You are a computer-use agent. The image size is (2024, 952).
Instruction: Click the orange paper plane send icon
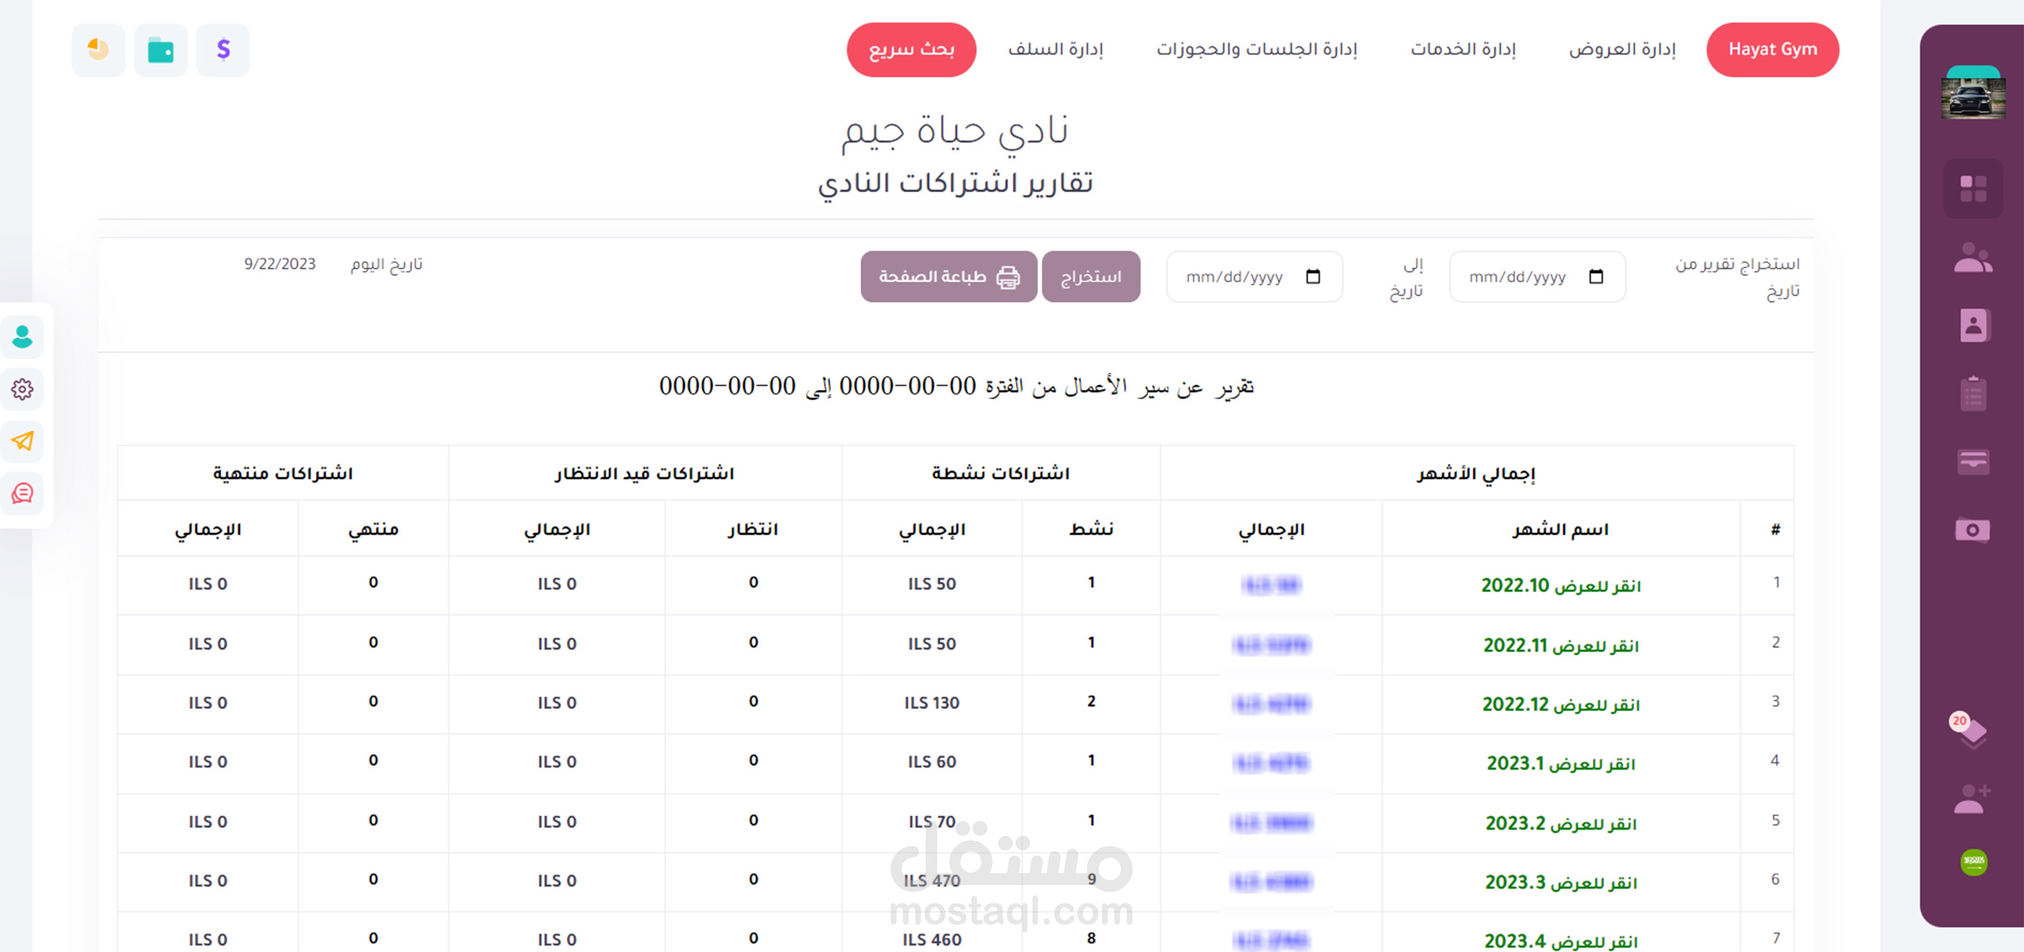[x=22, y=441]
